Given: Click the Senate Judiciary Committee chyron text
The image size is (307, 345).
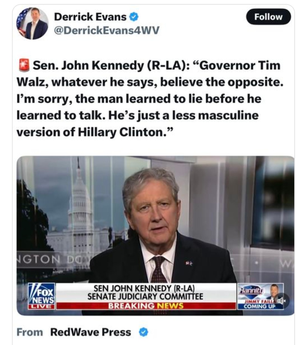Looking at the screenshot, I should point(145,297).
